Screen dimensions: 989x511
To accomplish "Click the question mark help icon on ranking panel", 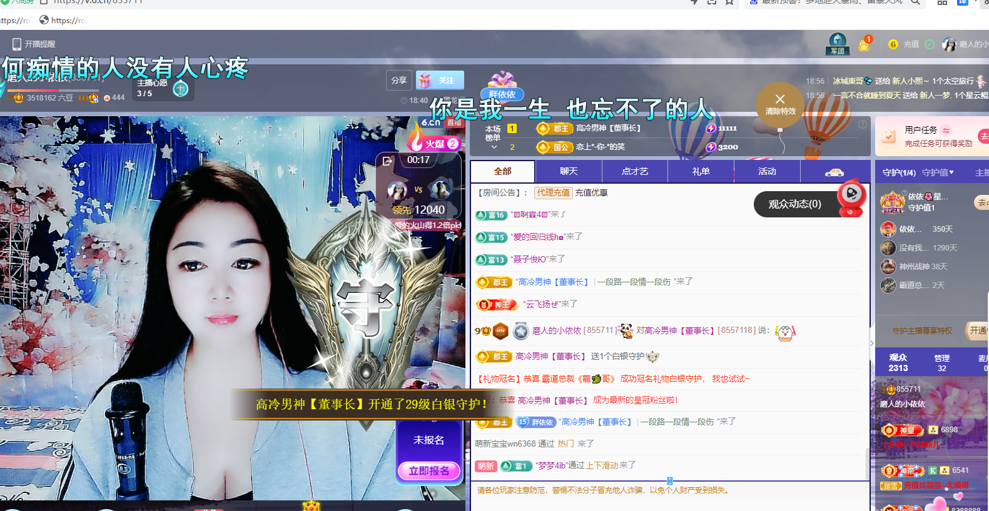I will (x=863, y=124).
